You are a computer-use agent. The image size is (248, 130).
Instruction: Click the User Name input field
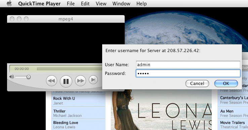click(x=188, y=64)
